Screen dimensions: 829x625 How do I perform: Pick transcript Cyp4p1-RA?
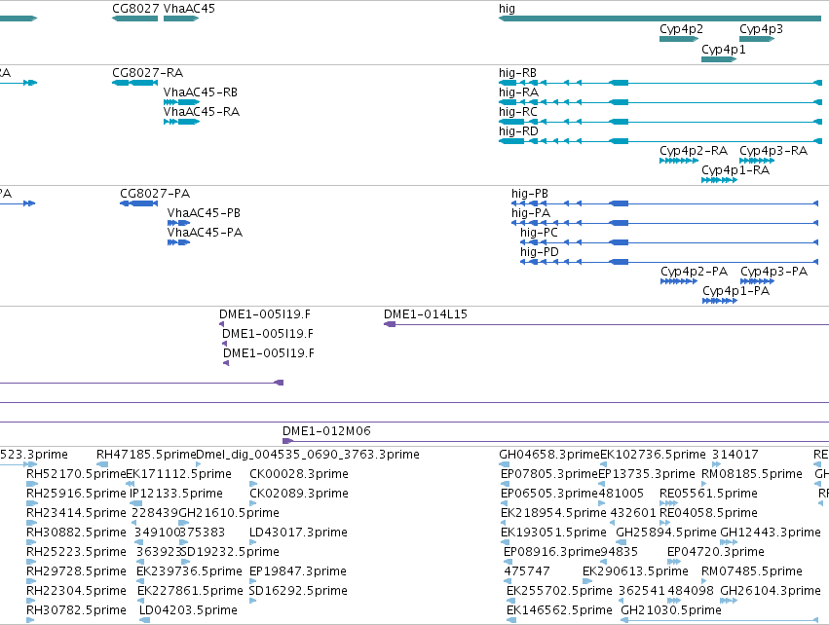coord(719,180)
